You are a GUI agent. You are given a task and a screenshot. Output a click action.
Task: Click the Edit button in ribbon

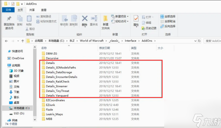[146, 23]
